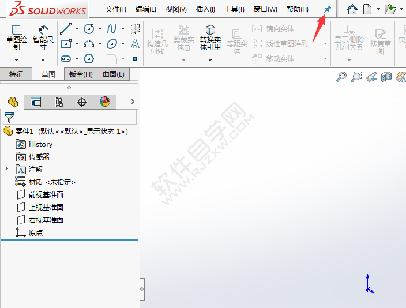Open the Line tool dropdown arrow

pyautogui.click(x=77, y=29)
